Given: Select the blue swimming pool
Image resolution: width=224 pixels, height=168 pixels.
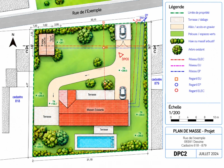Looking at the screenshot, I should pos(95,142).
